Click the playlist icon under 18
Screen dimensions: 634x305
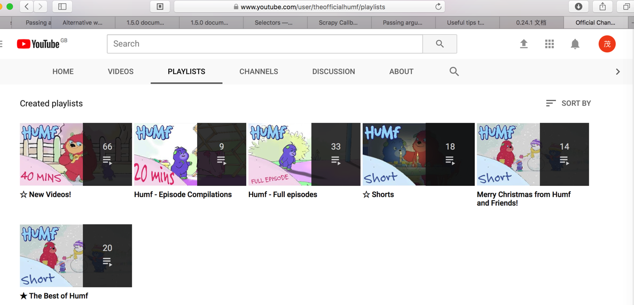coord(450,160)
